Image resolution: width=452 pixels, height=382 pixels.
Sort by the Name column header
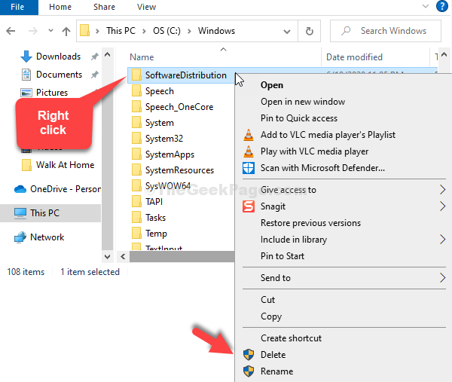click(x=142, y=57)
